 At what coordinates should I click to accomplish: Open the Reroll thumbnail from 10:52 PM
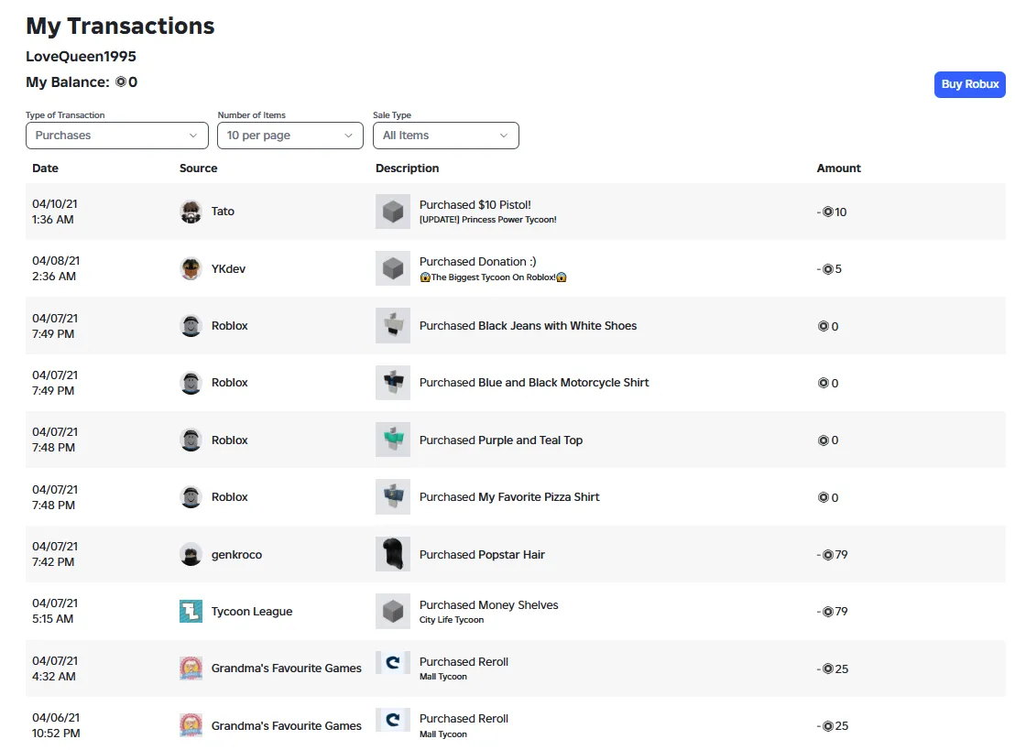pos(393,720)
